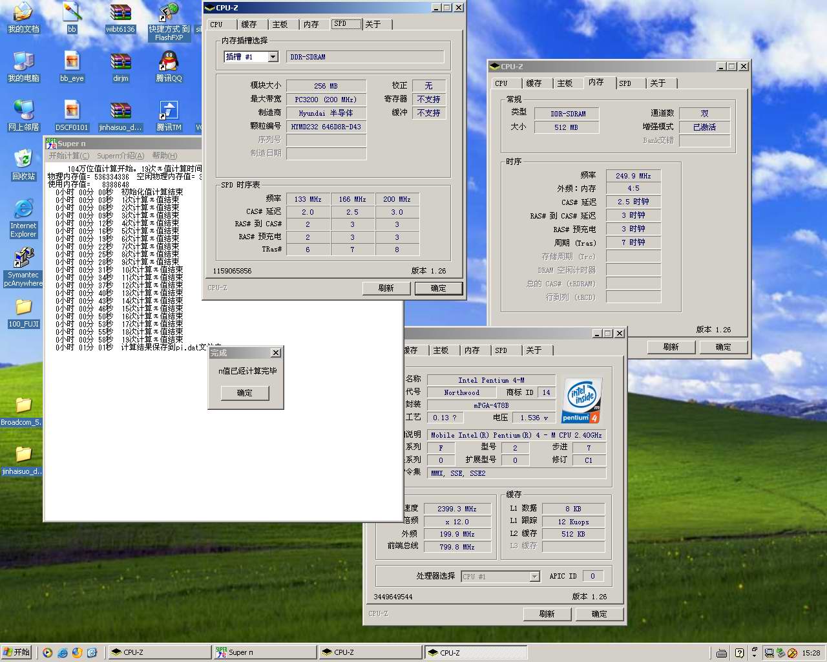Click the question mark help tray icon
The height and width of the screenshot is (662, 827).
pos(740,653)
